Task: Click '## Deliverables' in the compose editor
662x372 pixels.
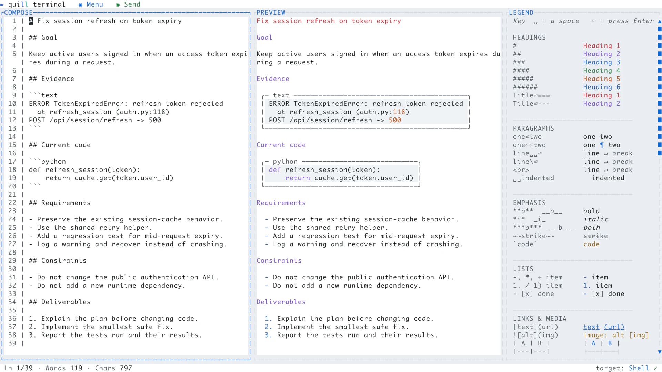Action: point(60,302)
